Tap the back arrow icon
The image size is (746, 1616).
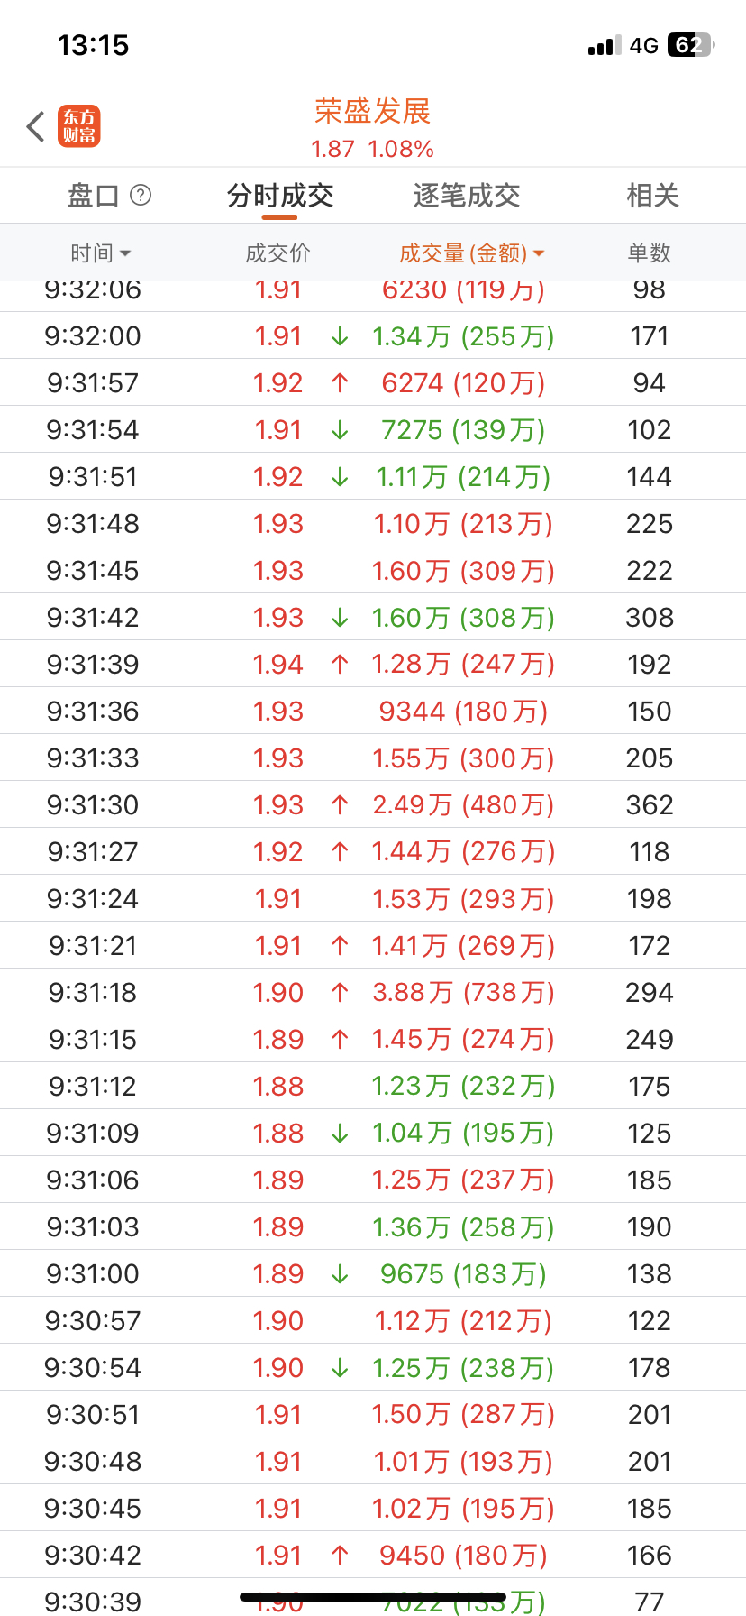[36, 127]
